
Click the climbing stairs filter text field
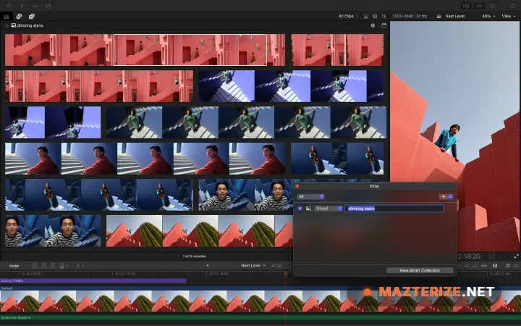[394, 209]
